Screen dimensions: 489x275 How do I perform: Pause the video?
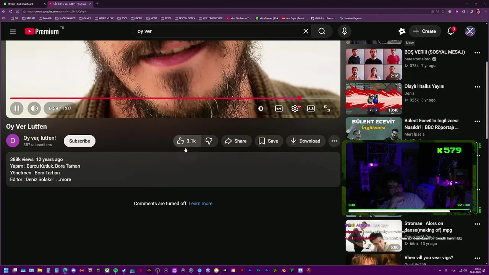pos(17,108)
